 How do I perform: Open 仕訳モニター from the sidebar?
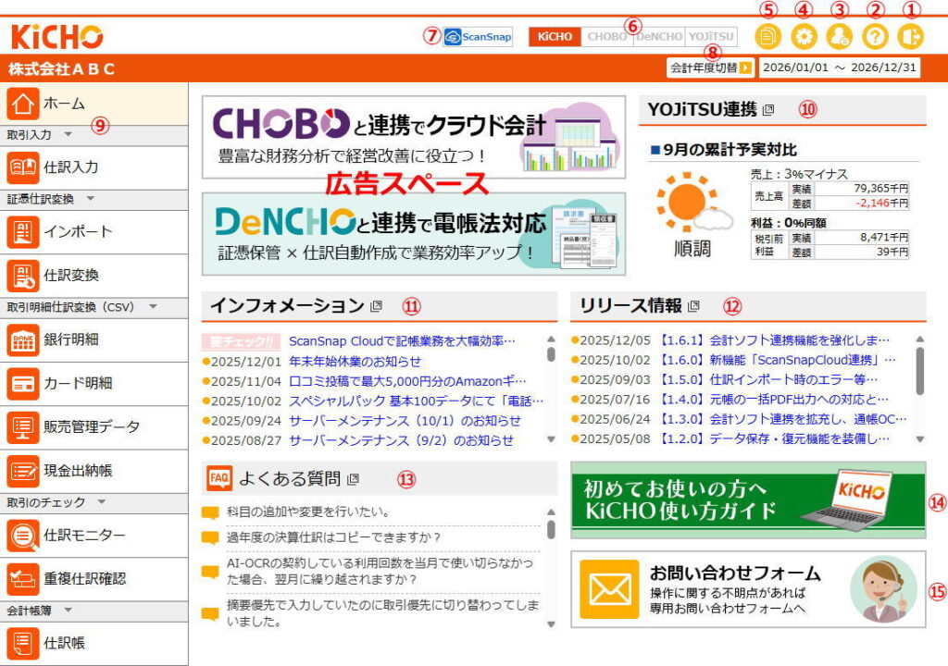coord(94,535)
